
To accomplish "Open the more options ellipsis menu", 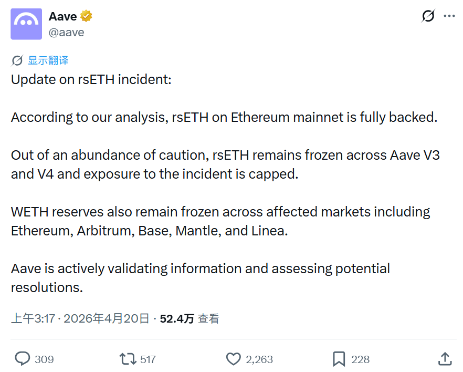I will pyautogui.click(x=449, y=16).
